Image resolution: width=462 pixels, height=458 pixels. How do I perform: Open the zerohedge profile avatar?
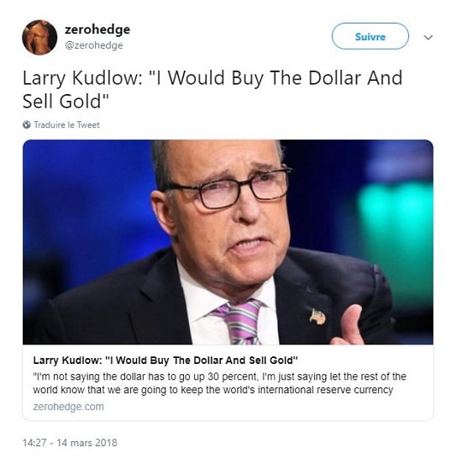(x=39, y=37)
